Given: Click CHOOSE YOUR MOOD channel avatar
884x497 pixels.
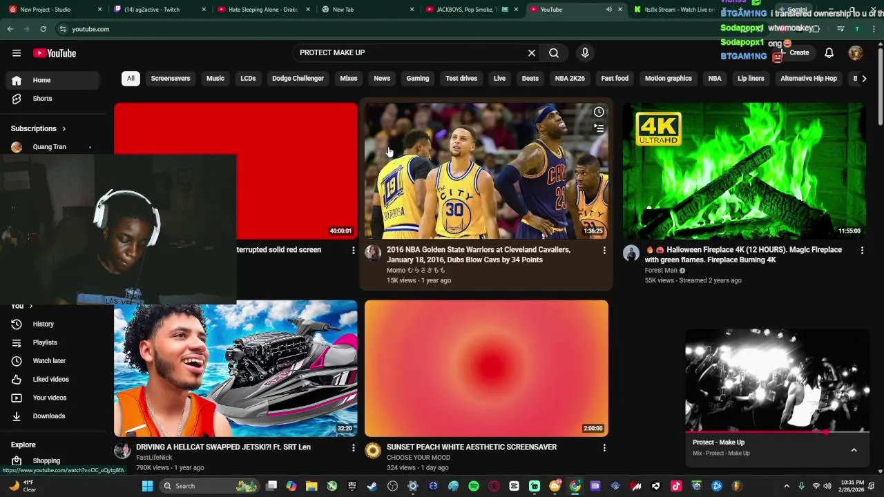Looking at the screenshot, I should [x=373, y=451].
